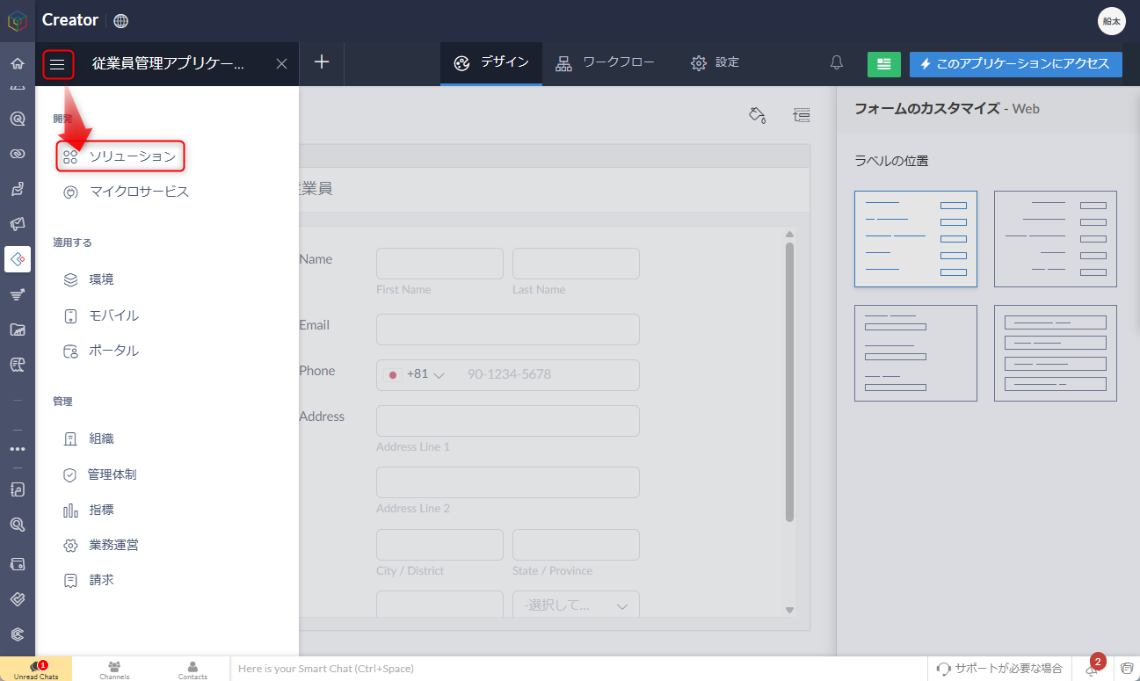Open the Home icon in left sidebar
Image resolution: width=1140 pixels, height=681 pixels.
17,63
